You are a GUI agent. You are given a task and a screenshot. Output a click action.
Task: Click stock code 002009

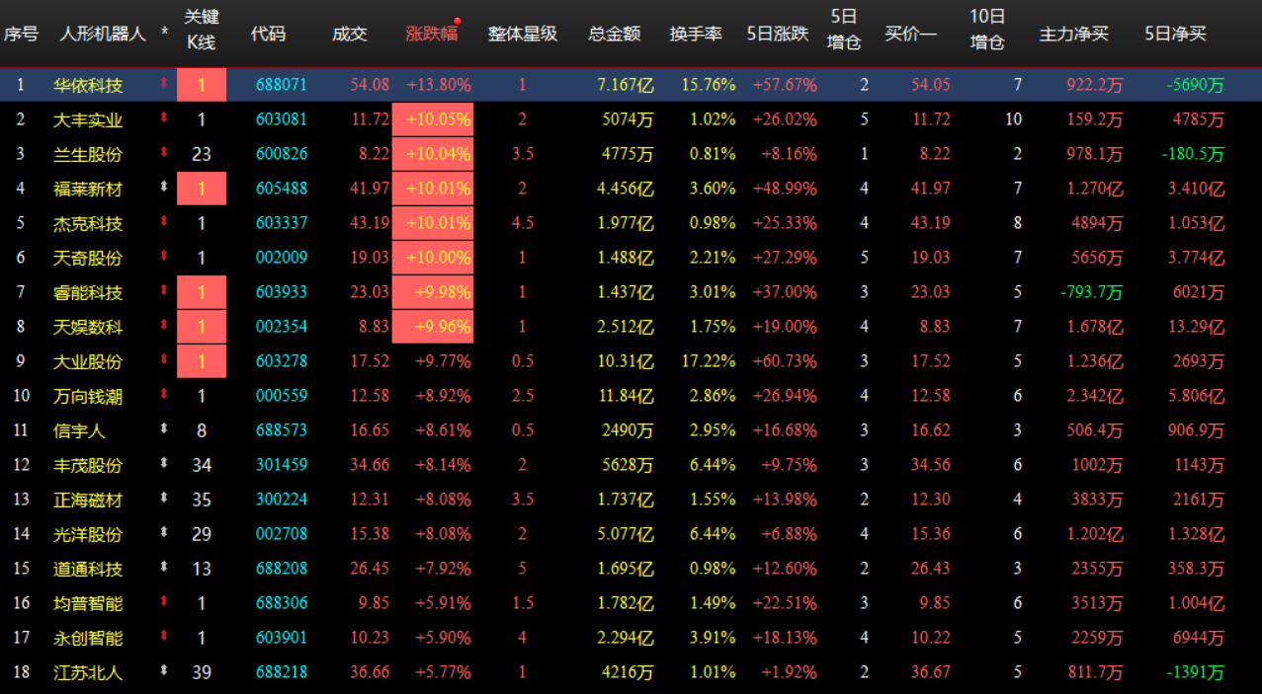click(x=282, y=258)
